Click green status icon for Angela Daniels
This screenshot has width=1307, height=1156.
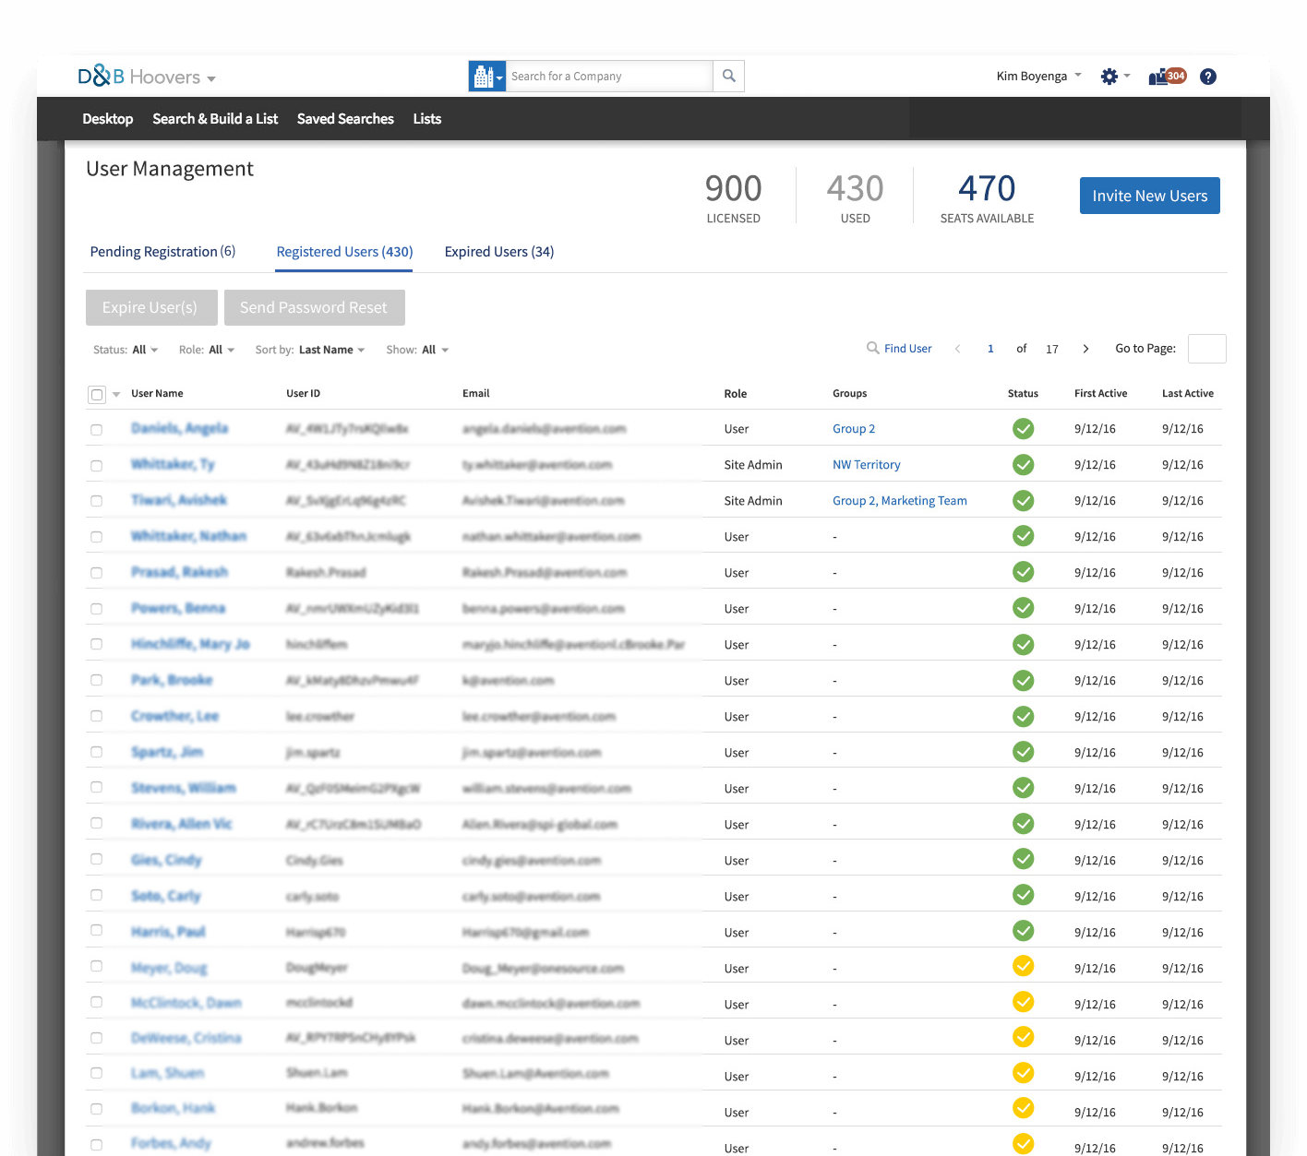pos(1023,429)
